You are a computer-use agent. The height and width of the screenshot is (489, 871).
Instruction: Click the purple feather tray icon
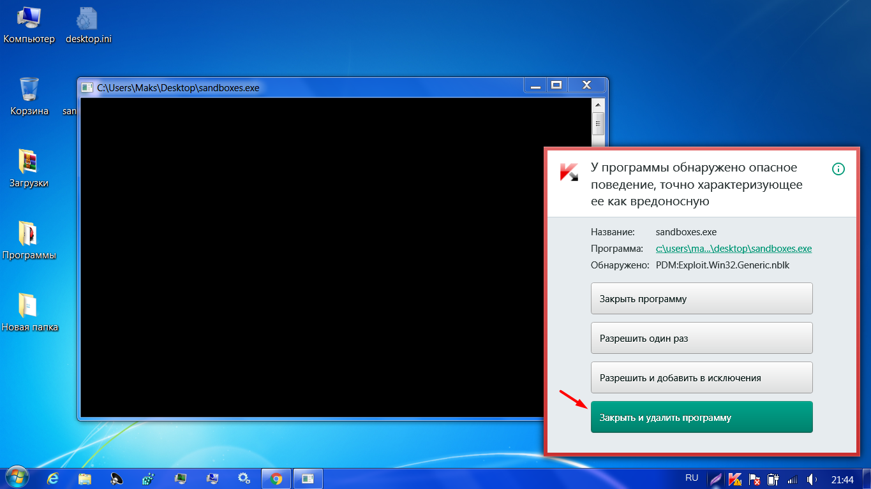(x=717, y=479)
